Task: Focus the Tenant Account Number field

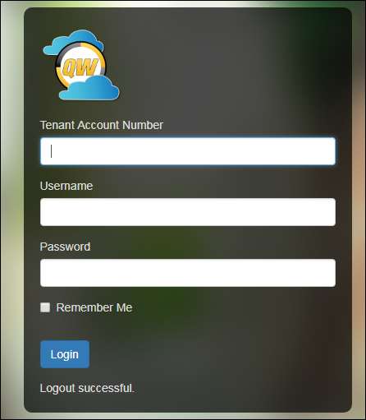Action: pos(188,151)
